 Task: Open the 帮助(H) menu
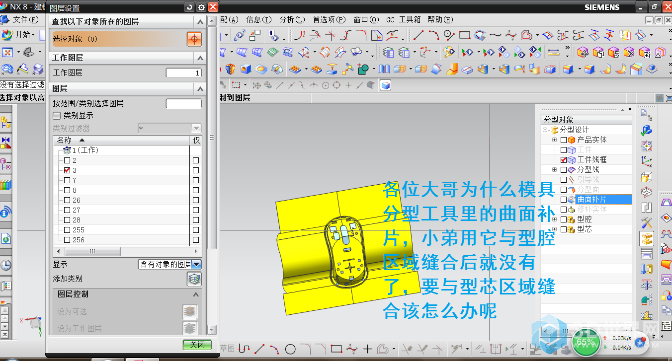[x=440, y=20]
